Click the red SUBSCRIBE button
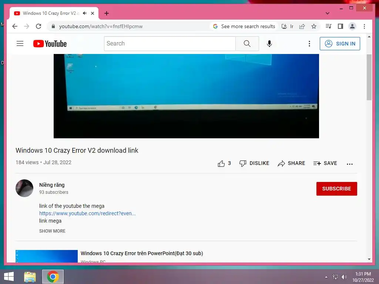 click(336, 189)
